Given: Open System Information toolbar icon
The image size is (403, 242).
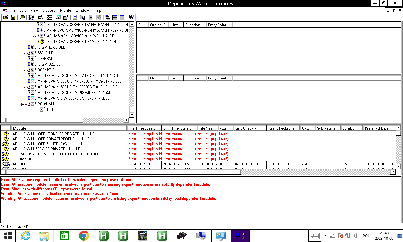Looking at the screenshot, I should pos(75,17).
